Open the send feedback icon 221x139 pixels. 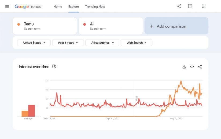click(x=190, y=6)
